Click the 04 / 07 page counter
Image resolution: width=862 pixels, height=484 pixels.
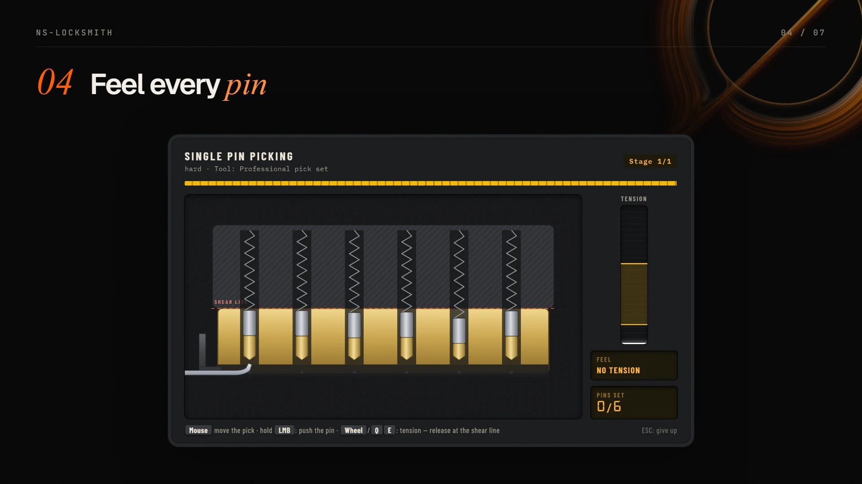(x=803, y=33)
